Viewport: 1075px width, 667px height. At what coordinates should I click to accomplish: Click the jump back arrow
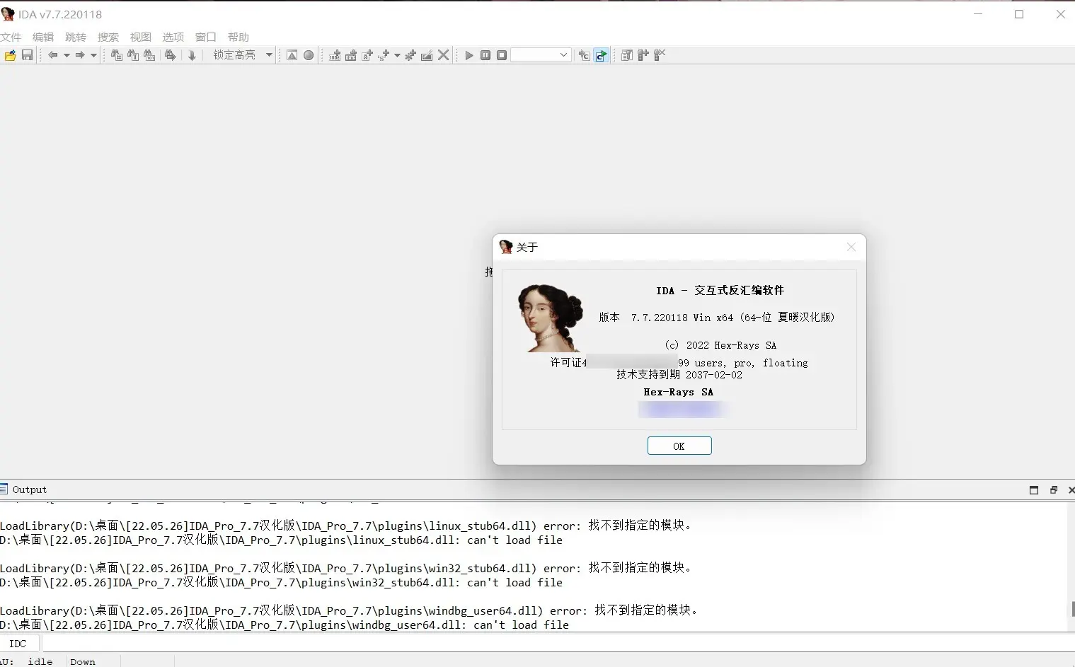(53, 55)
